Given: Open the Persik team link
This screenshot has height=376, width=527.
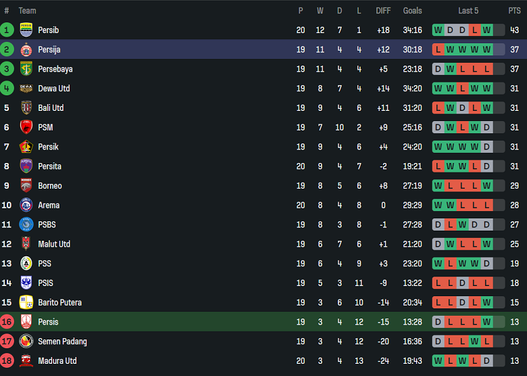Looking at the screenshot, I should [48, 147].
